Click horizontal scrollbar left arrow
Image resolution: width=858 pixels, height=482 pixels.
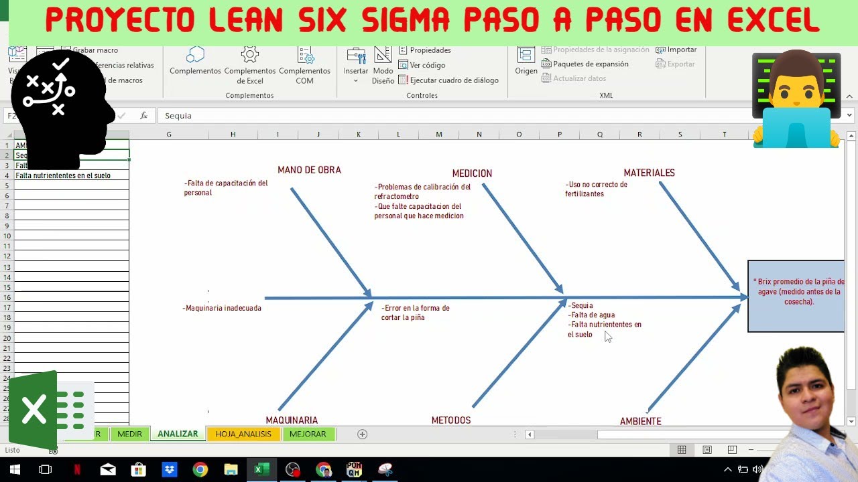click(x=530, y=434)
